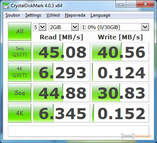
Task: Minimize the CrystalDiskMark window
Action: click(x=121, y=4)
